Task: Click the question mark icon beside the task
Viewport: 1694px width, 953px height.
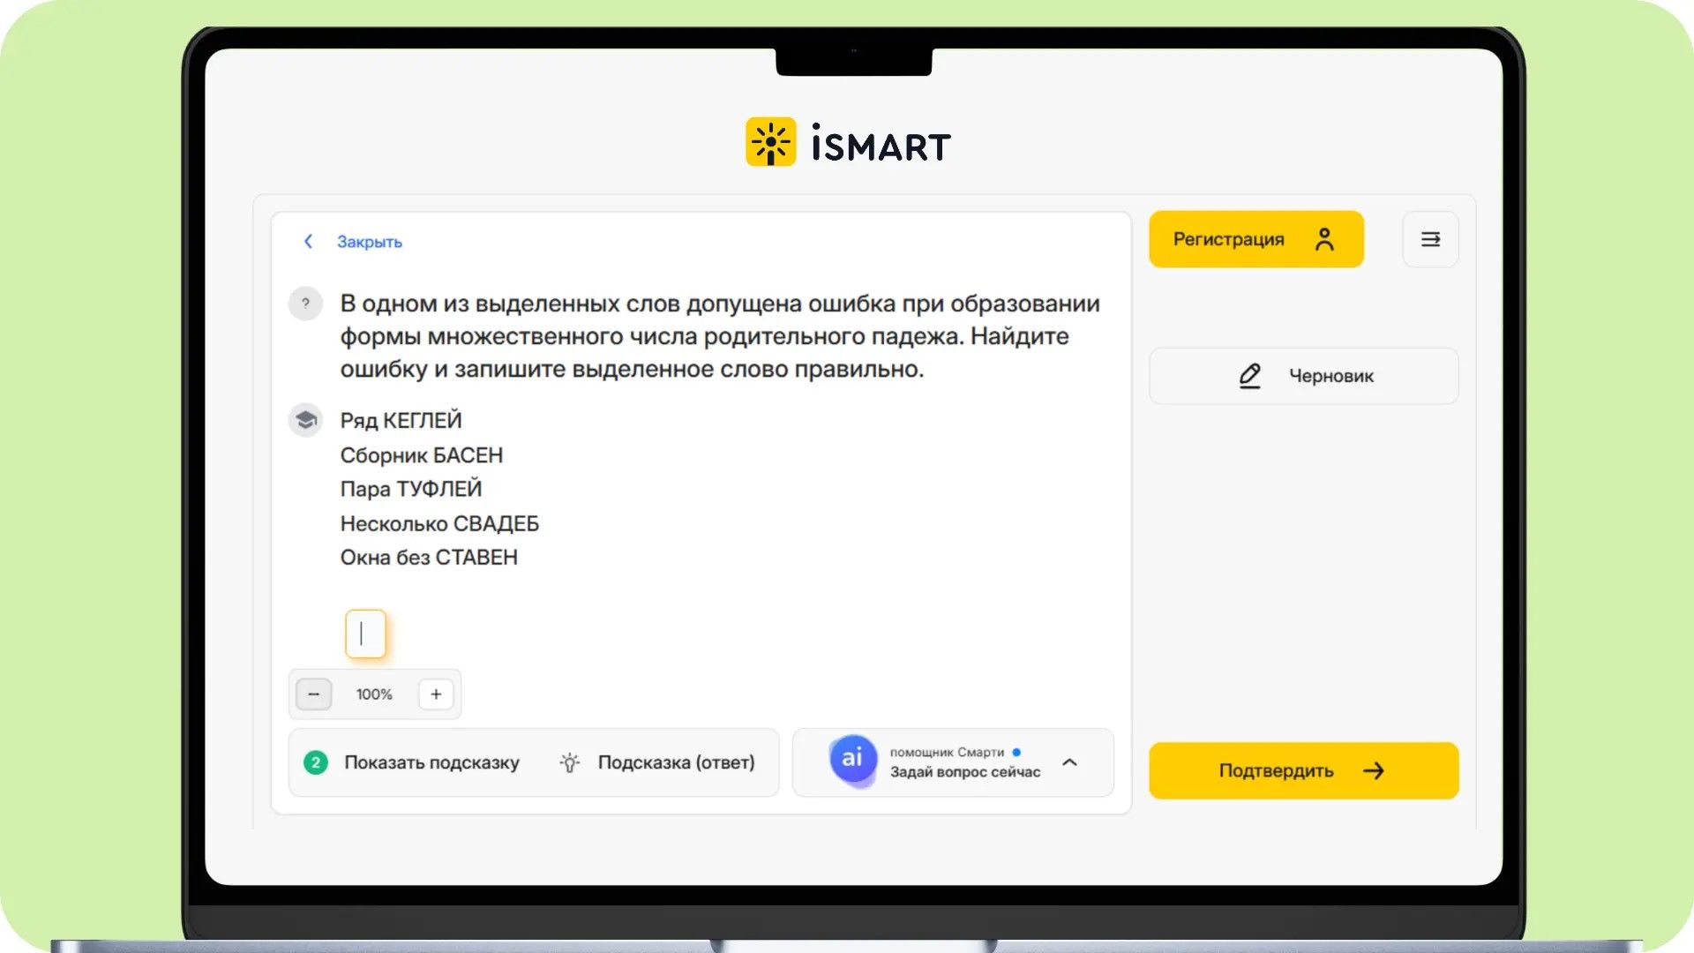Action: [305, 304]
